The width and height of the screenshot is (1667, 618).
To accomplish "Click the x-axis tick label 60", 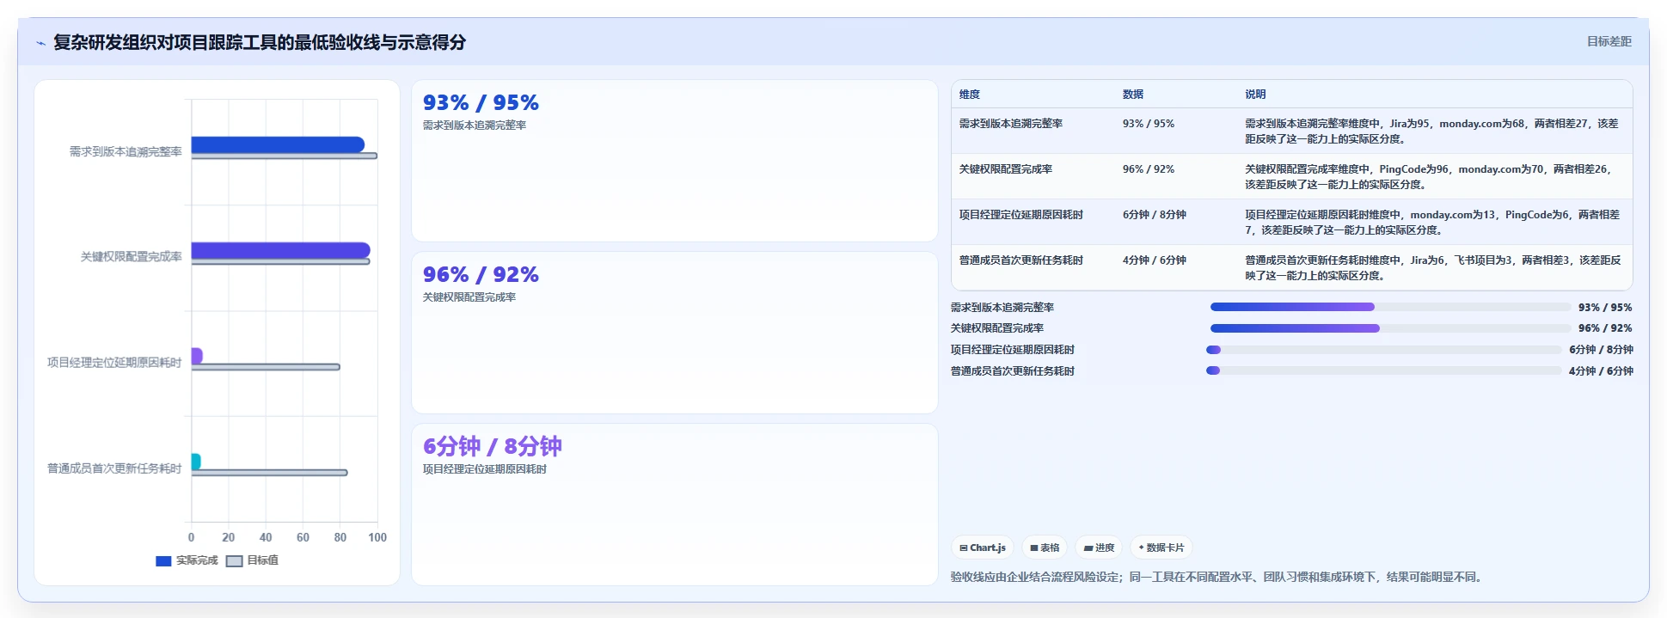I will point(303,537).
